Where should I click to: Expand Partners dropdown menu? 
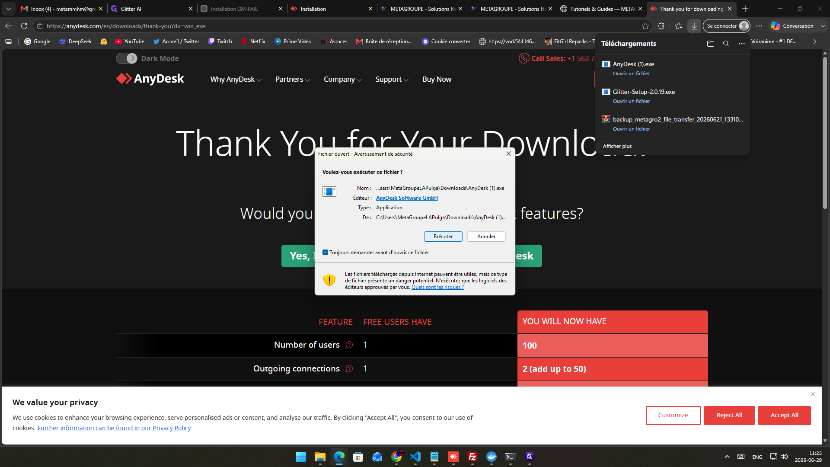292,79
